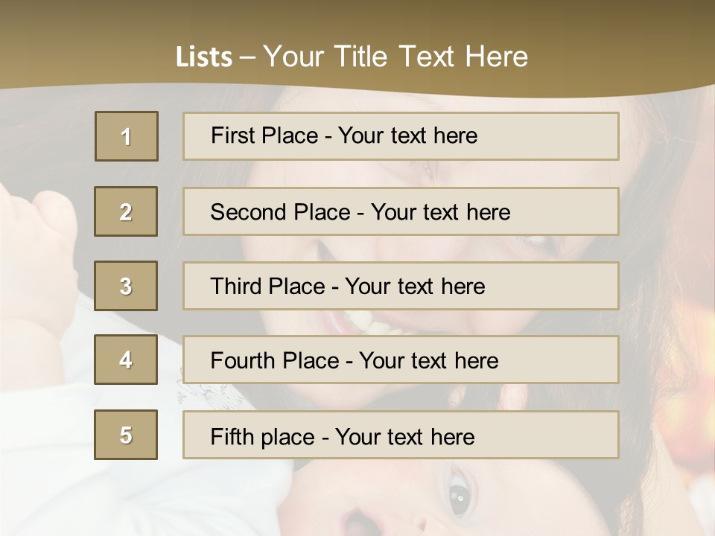Select the Fifth place text box

pos(401,435)
